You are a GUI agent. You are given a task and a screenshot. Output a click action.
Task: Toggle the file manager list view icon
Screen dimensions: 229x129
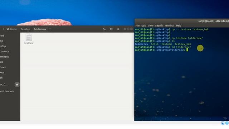111,29
